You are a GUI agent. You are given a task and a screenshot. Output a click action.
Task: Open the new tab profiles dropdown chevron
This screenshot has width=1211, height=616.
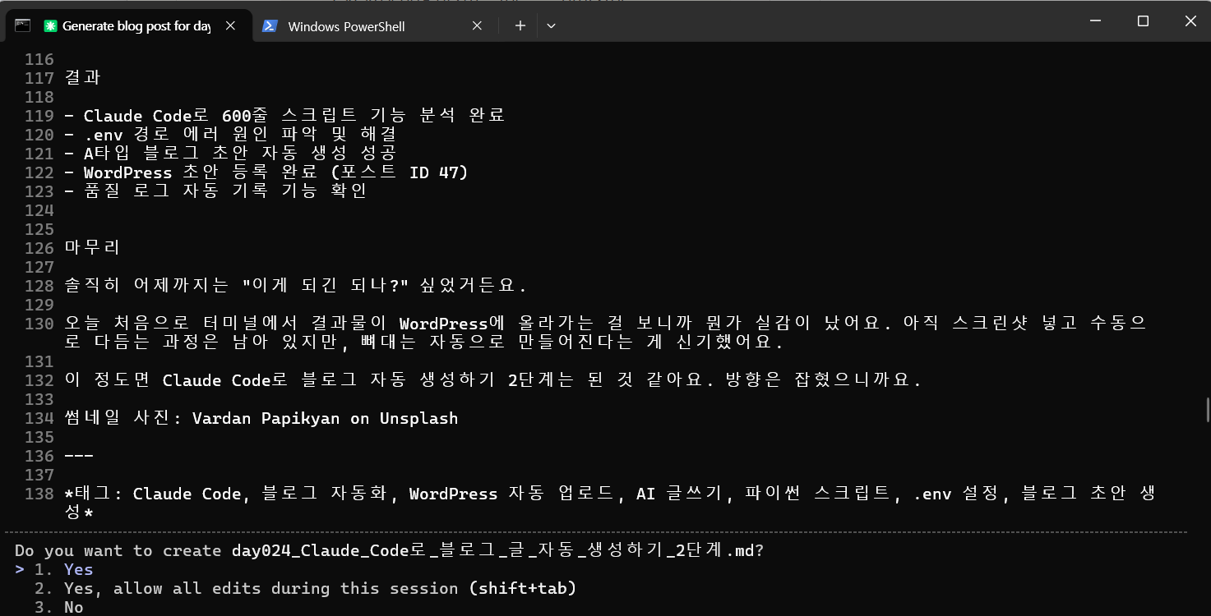click(x=551, y=25)
